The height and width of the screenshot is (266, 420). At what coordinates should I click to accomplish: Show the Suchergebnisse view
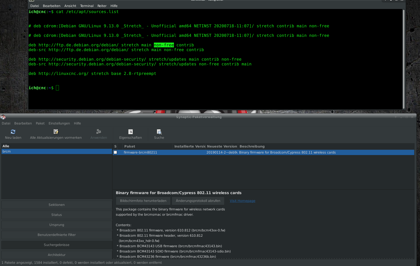point(57,245)
